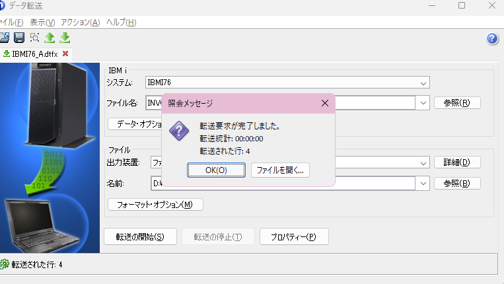The width and height of the screenshot is (504, 284).
Task: Click the overlapping squares toolbar icon
Action: tap(34, 38)
